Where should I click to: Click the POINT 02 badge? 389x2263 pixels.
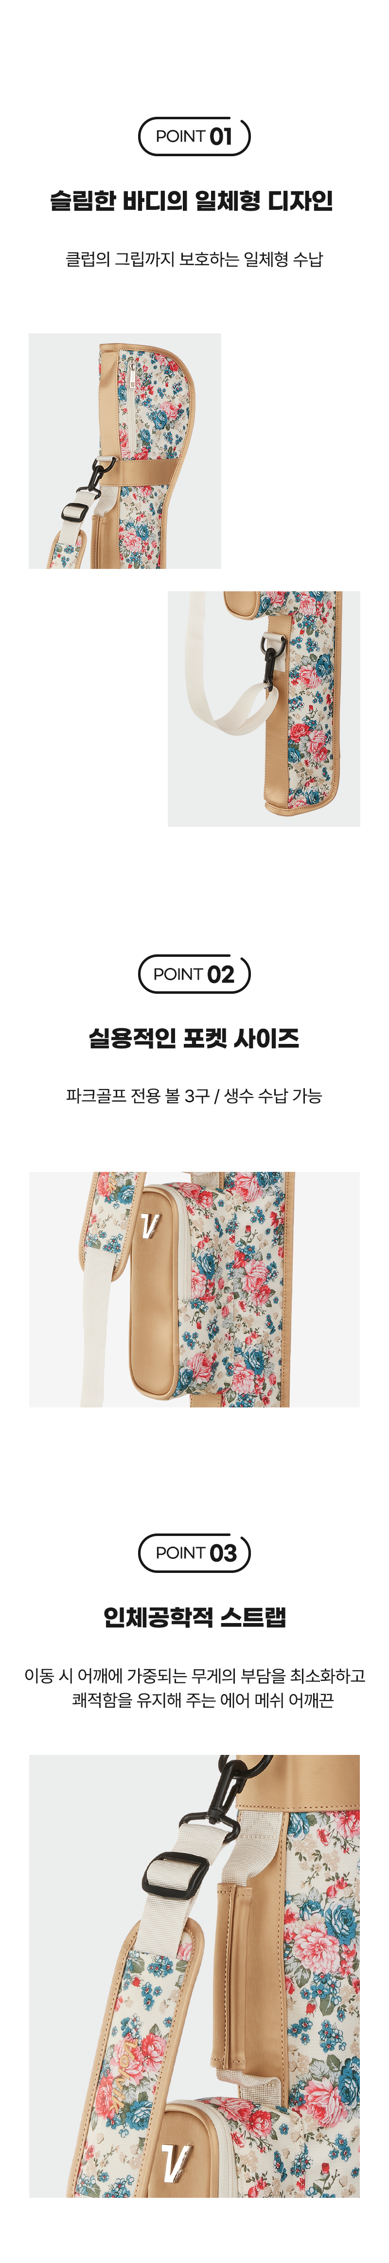[x=194, y=973]
